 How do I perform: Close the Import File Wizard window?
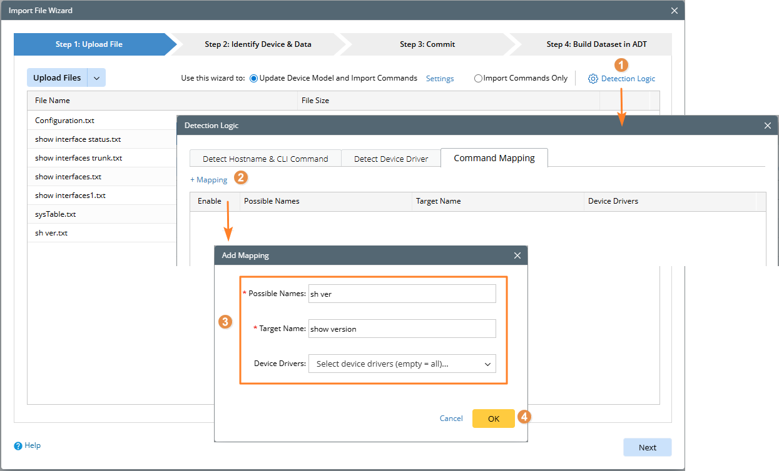coord(674,11)
